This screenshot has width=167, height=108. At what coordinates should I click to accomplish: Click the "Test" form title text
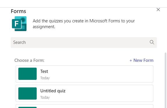[x=44, y=71]
